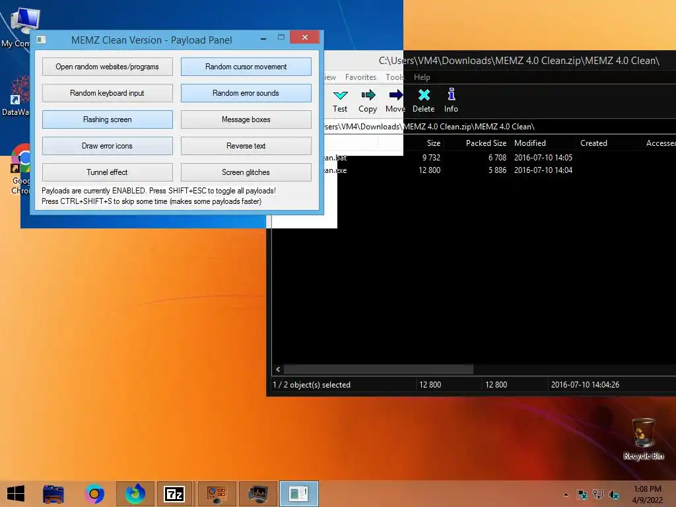Open the file manager taskbar icon
This screenshot has width=676, height=507.
[x=53, y=494]
